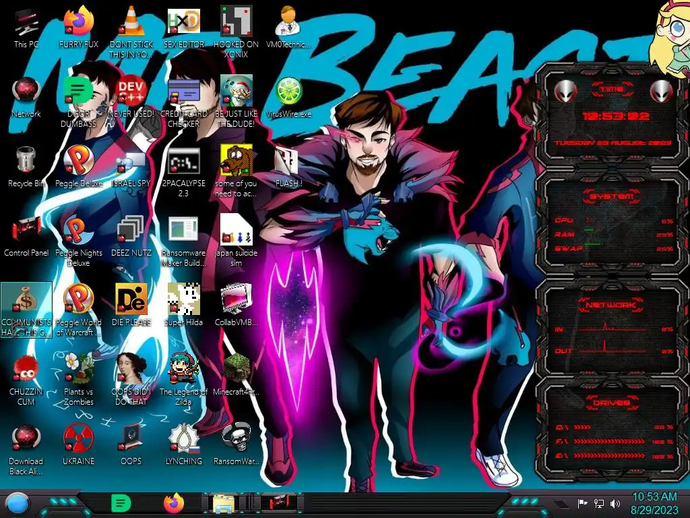Launch 2PACALYPSE 2.3 console shortcut
The image size is (690, 518).
click(x=183, y=172)
